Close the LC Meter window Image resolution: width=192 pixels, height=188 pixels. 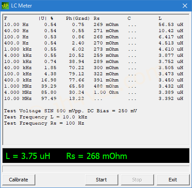pyautogui.click(x=185, y=6)
